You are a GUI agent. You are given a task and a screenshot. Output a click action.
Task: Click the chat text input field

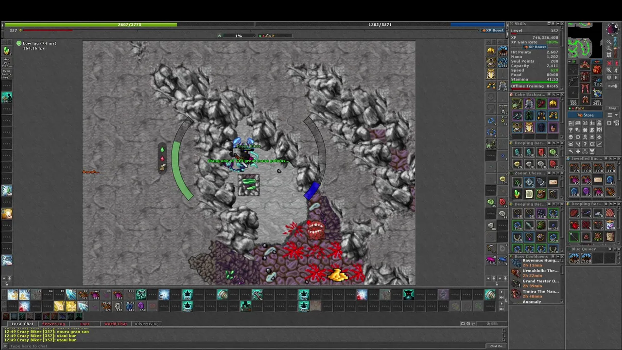pos(247,346)
